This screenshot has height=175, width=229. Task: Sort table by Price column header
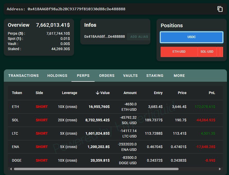click(x=182, y=93)
